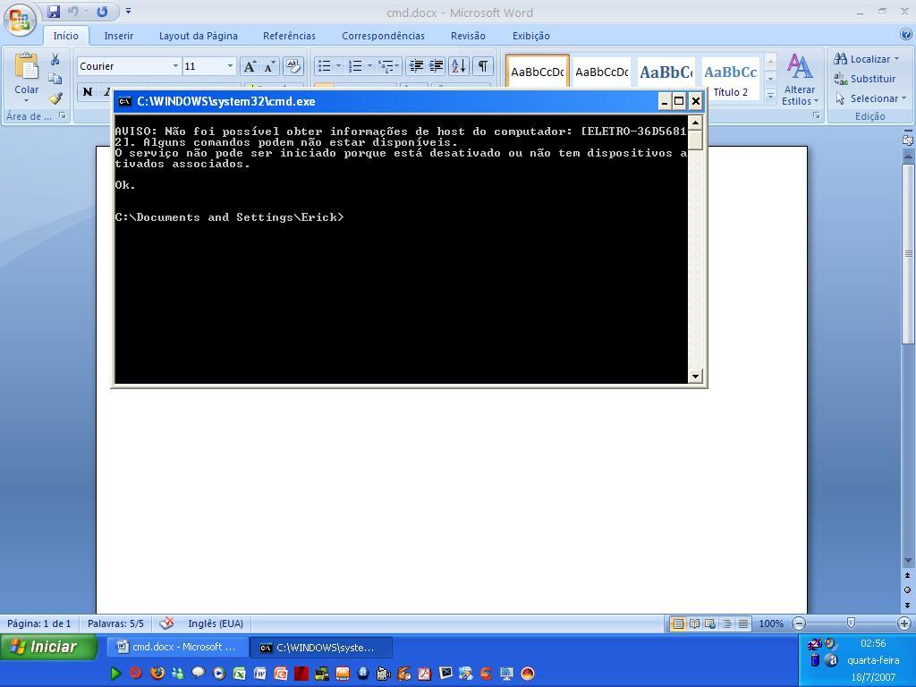Decrease the paragraph indent

[416, 66]
